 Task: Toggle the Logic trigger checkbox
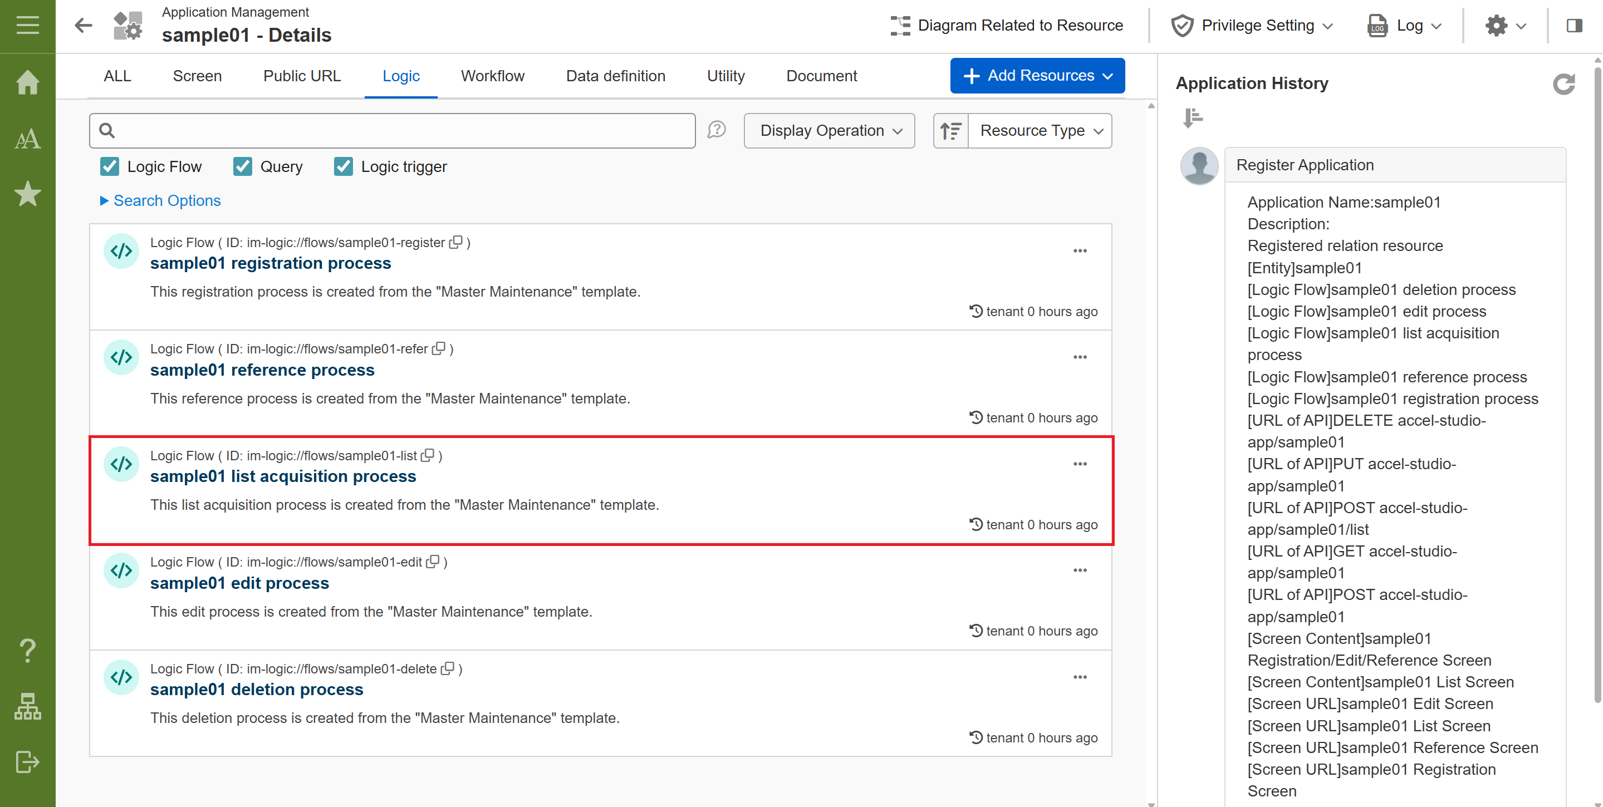click(343, 167)
